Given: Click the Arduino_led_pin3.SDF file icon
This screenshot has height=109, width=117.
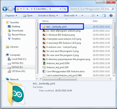Looking at the screenshot, I should click(x=44, y=67).
